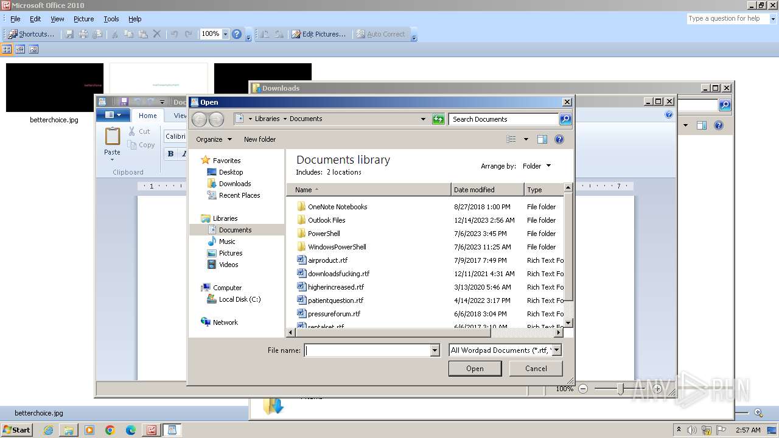Click the Type a question for help box
Viewport: 779px width, 438px height.
727,19
